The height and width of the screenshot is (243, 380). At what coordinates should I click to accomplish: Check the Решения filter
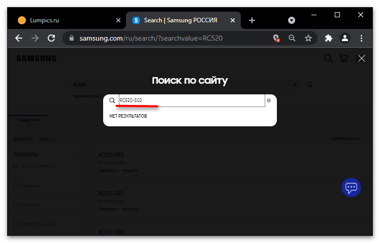[x=15, y=186]
